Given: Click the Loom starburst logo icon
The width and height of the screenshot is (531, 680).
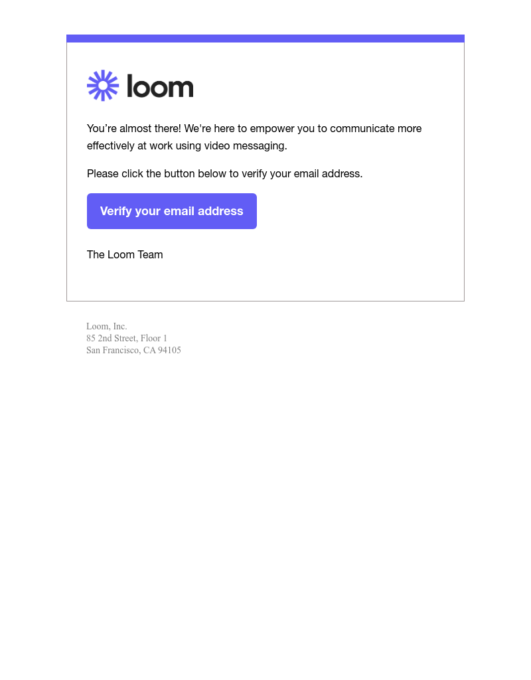Looking at the screenshot, I should point(103,86).
